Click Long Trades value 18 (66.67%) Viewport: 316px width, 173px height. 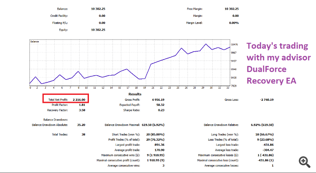pyautogui.click(x=265, y=134)
